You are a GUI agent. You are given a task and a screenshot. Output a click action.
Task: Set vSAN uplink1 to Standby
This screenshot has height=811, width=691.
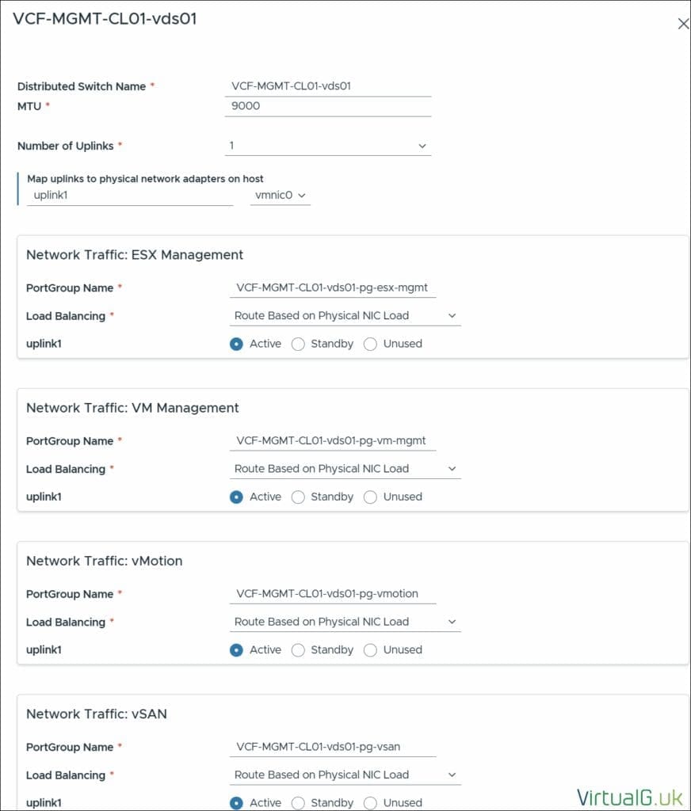(x=299, y=802)
